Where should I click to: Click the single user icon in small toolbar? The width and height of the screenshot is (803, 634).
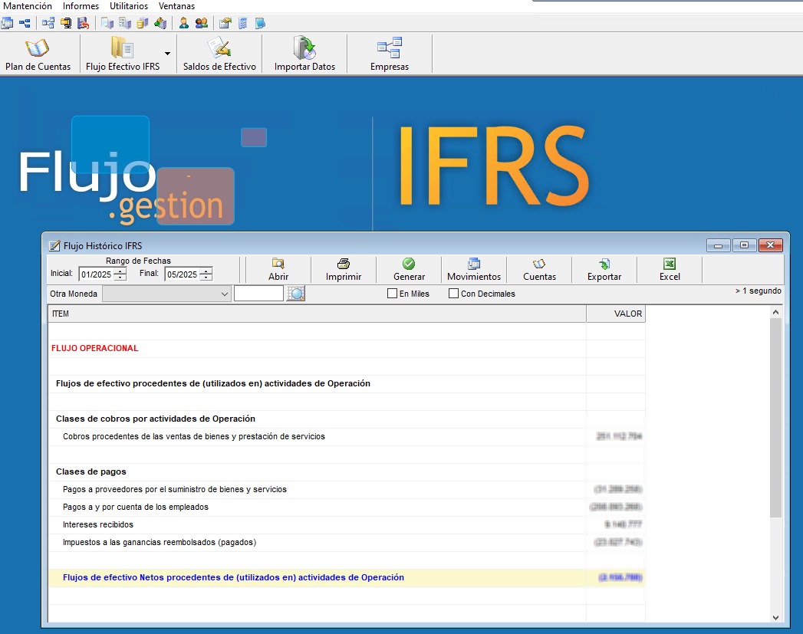pos(184,23)
